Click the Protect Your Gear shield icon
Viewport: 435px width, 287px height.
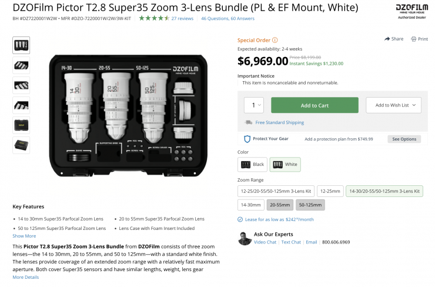[247, 139]
